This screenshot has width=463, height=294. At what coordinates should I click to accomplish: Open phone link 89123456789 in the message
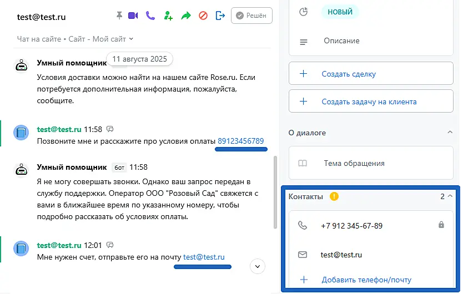240,141
